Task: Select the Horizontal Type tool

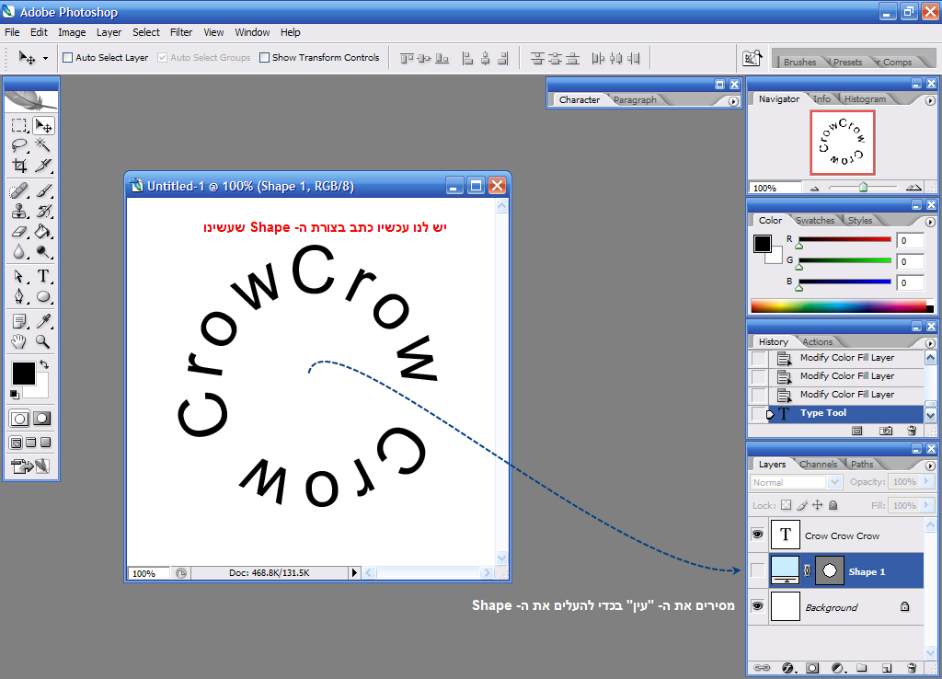Action: [x=43, y=276]
